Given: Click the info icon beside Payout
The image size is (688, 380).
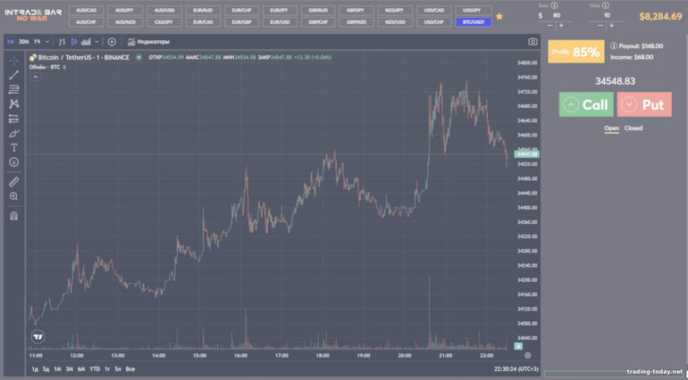Looking at the screenshot, I should coord(614,46).
